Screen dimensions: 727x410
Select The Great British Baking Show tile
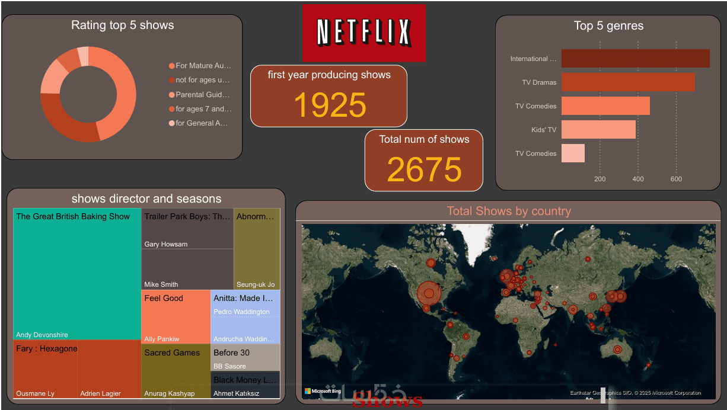point(77,274)
